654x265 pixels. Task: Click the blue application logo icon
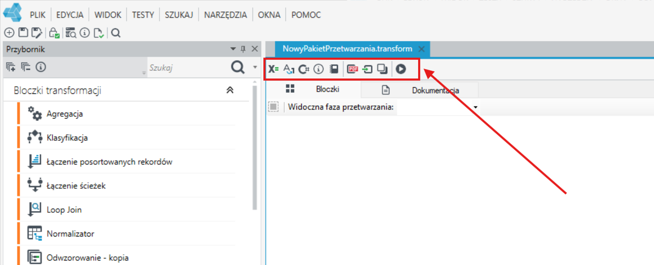[13, 13]
